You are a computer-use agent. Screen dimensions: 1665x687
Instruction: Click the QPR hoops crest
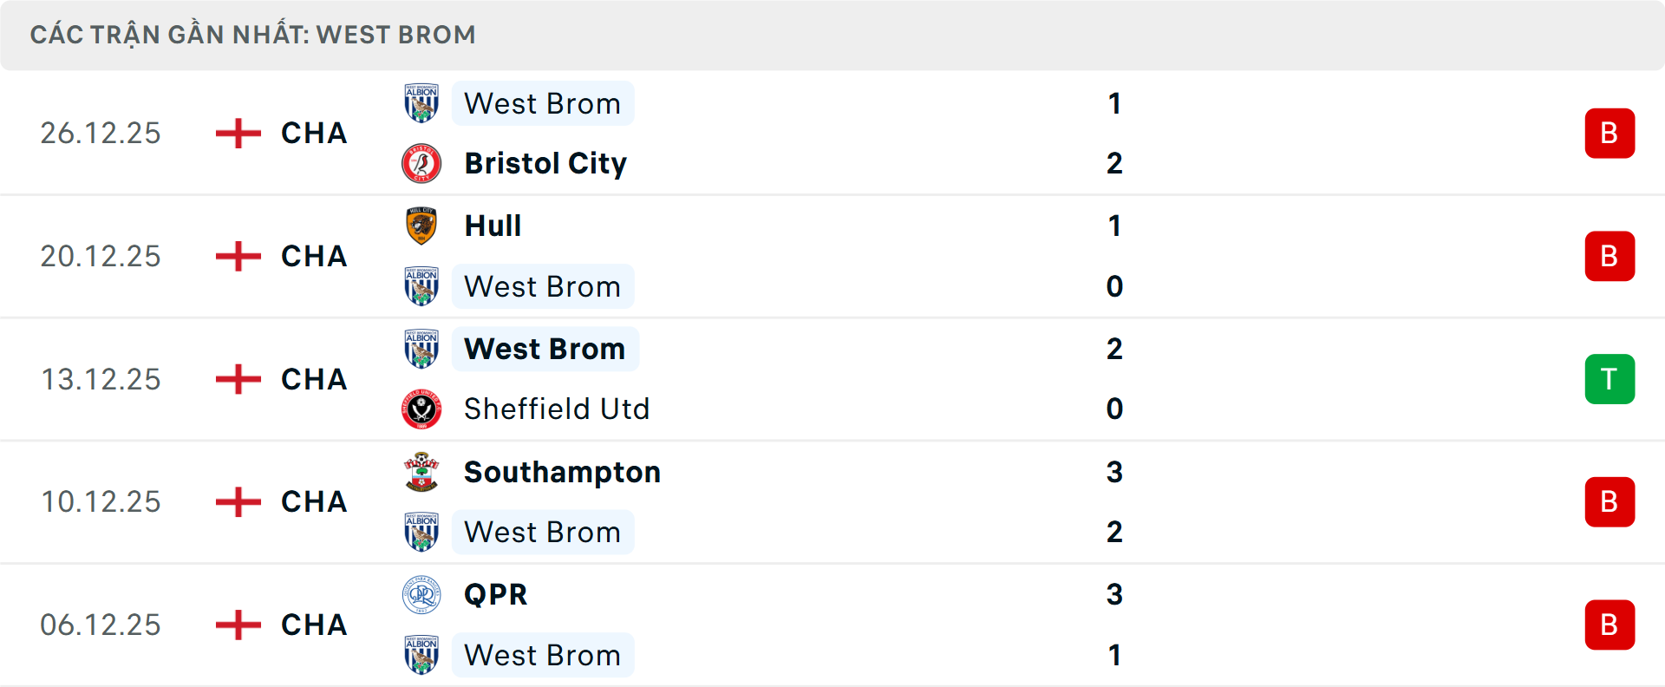click(x=422, y=595)
